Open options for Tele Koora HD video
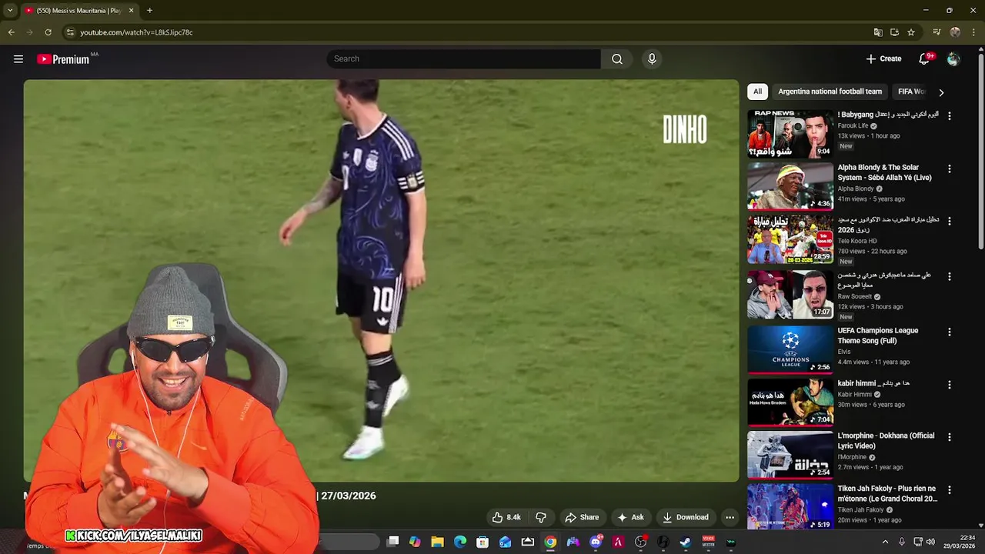Image resolution: width=985 pixels, height=554 pixels. point(949,221)
